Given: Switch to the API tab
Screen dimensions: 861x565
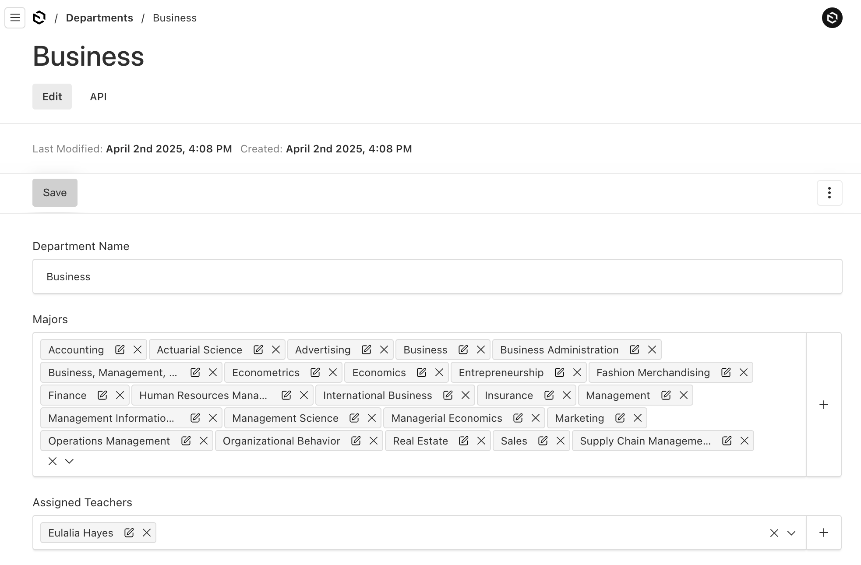Looking at the screenshot, I should coord(98,97).
